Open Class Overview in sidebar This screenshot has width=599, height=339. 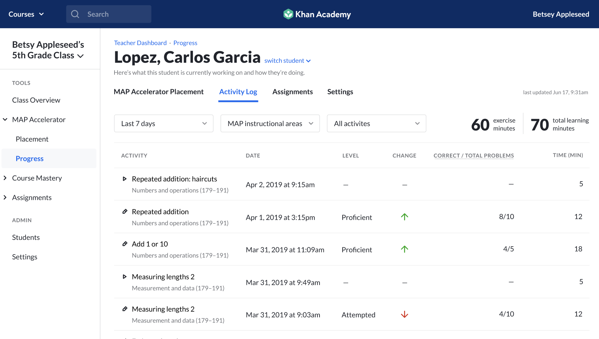[x=36, y=100]
